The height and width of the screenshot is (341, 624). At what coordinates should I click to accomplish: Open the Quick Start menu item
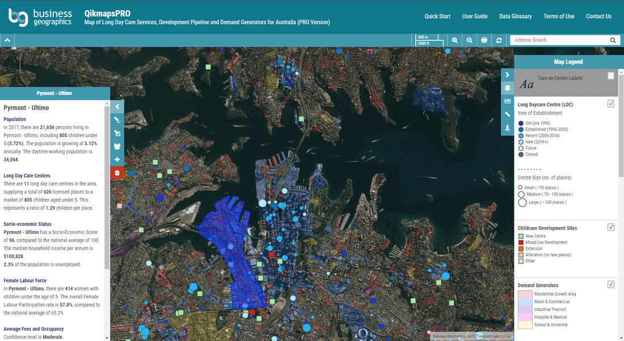pyautogui.click(x=437, y=16)
